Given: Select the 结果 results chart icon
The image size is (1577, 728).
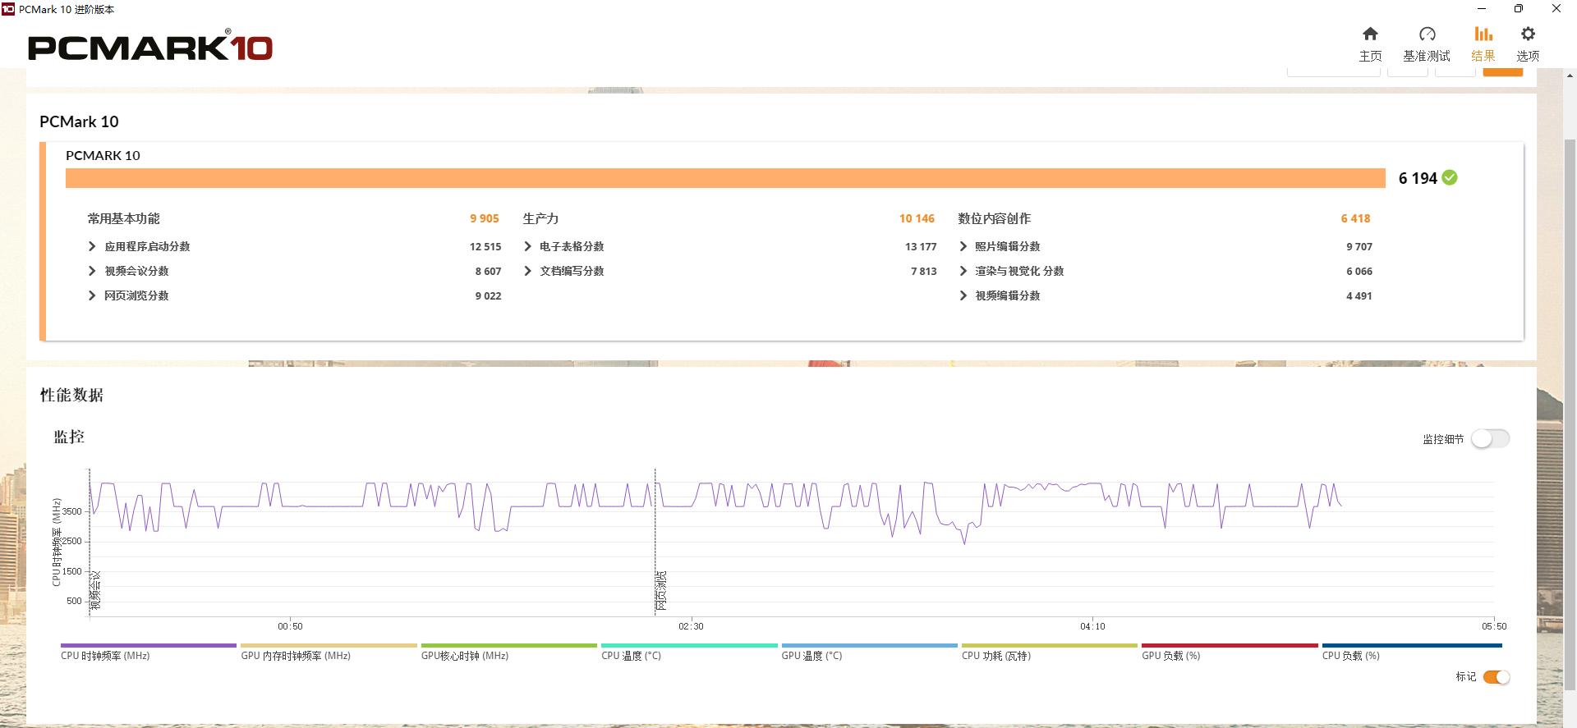Looking at the screenshot, I should (1483, 34).
